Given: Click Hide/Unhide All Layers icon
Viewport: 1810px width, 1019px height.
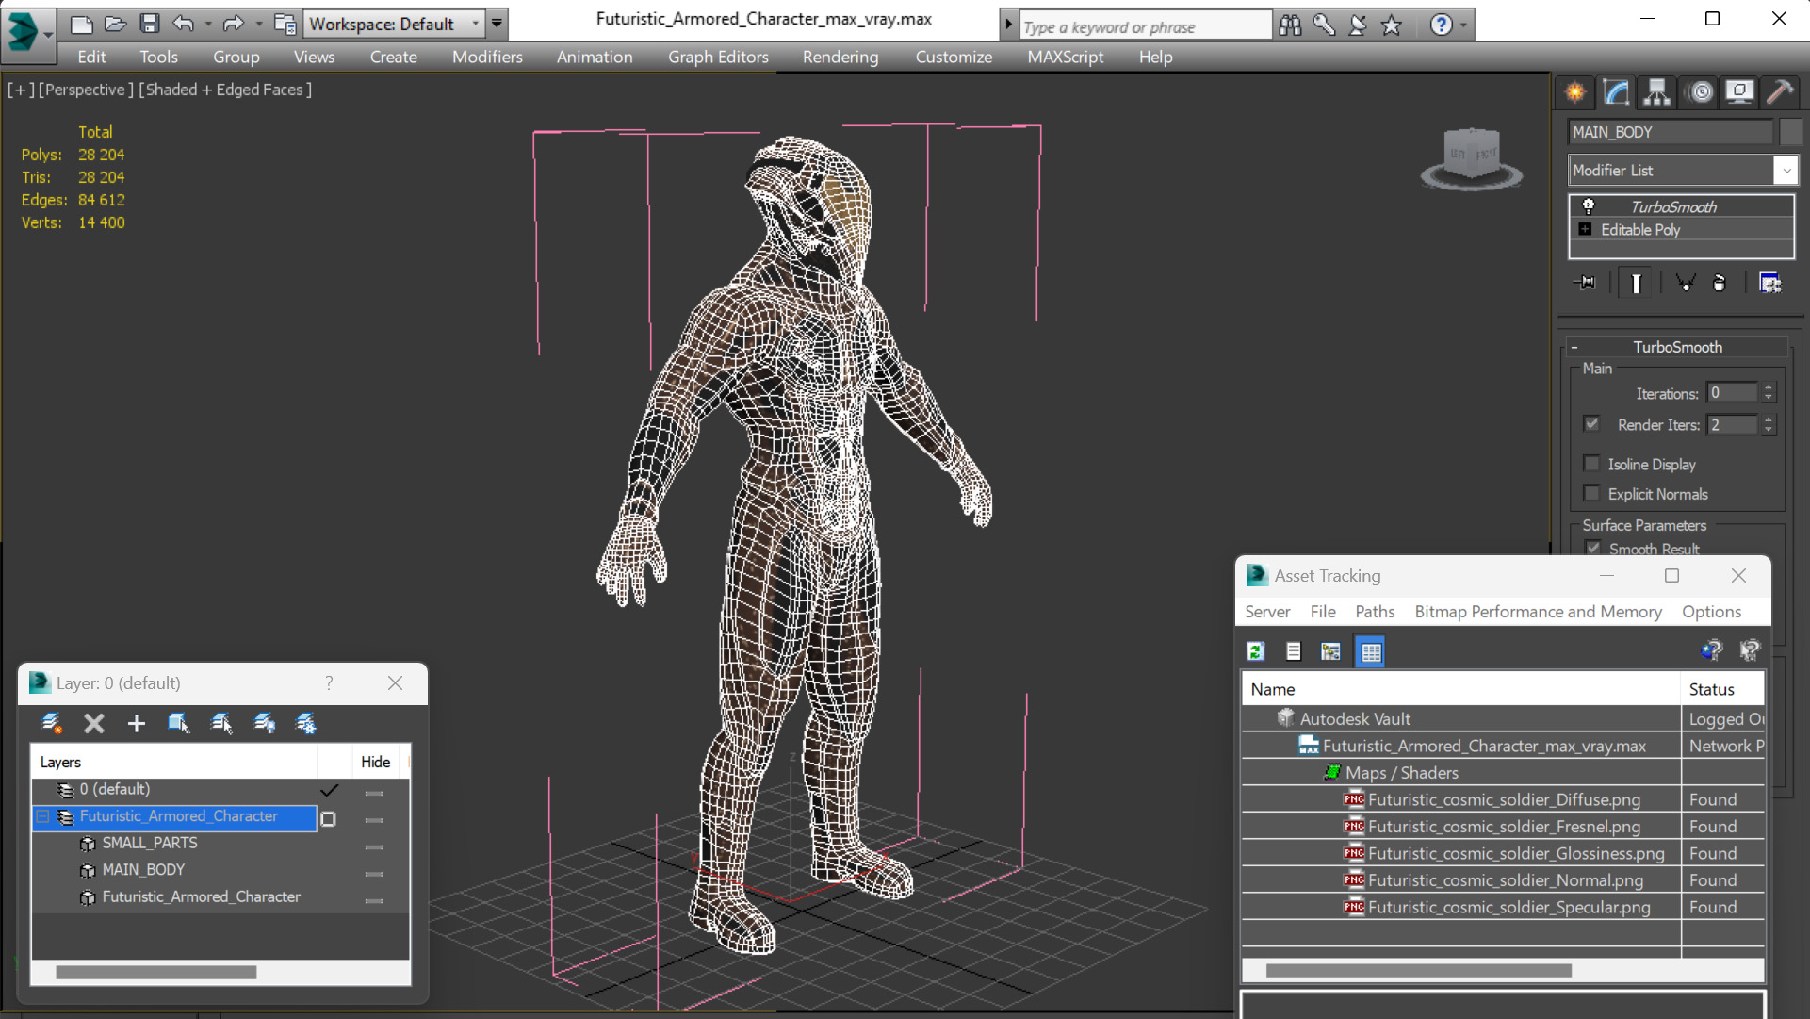Looking at the screenshot, I should tap(265, 723).
